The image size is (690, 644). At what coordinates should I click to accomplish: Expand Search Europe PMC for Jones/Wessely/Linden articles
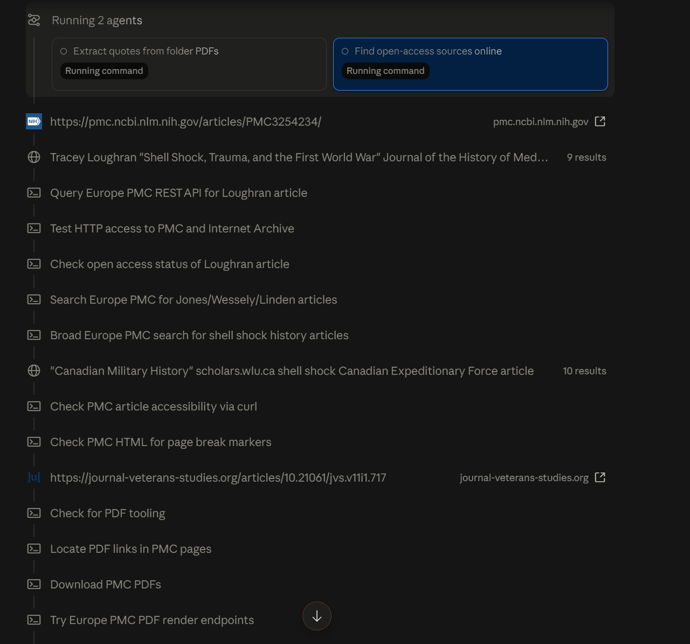(x=194, y=300)
